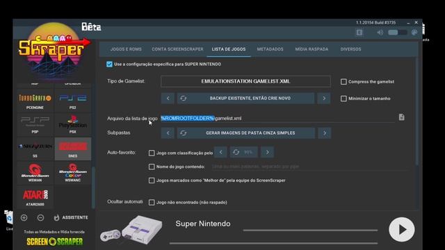The width and height of the screenshot is (445, 250).
Task: Switch to Lista de Jogos tab
Action: (229, 49)
